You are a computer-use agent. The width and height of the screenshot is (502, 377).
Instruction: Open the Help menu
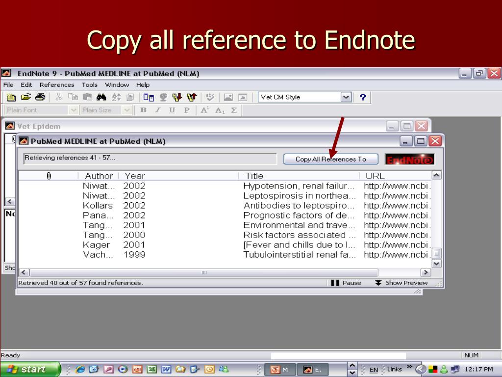pos(143,84)
